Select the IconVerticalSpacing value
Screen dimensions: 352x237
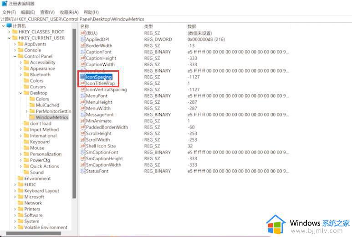[107, 90]
